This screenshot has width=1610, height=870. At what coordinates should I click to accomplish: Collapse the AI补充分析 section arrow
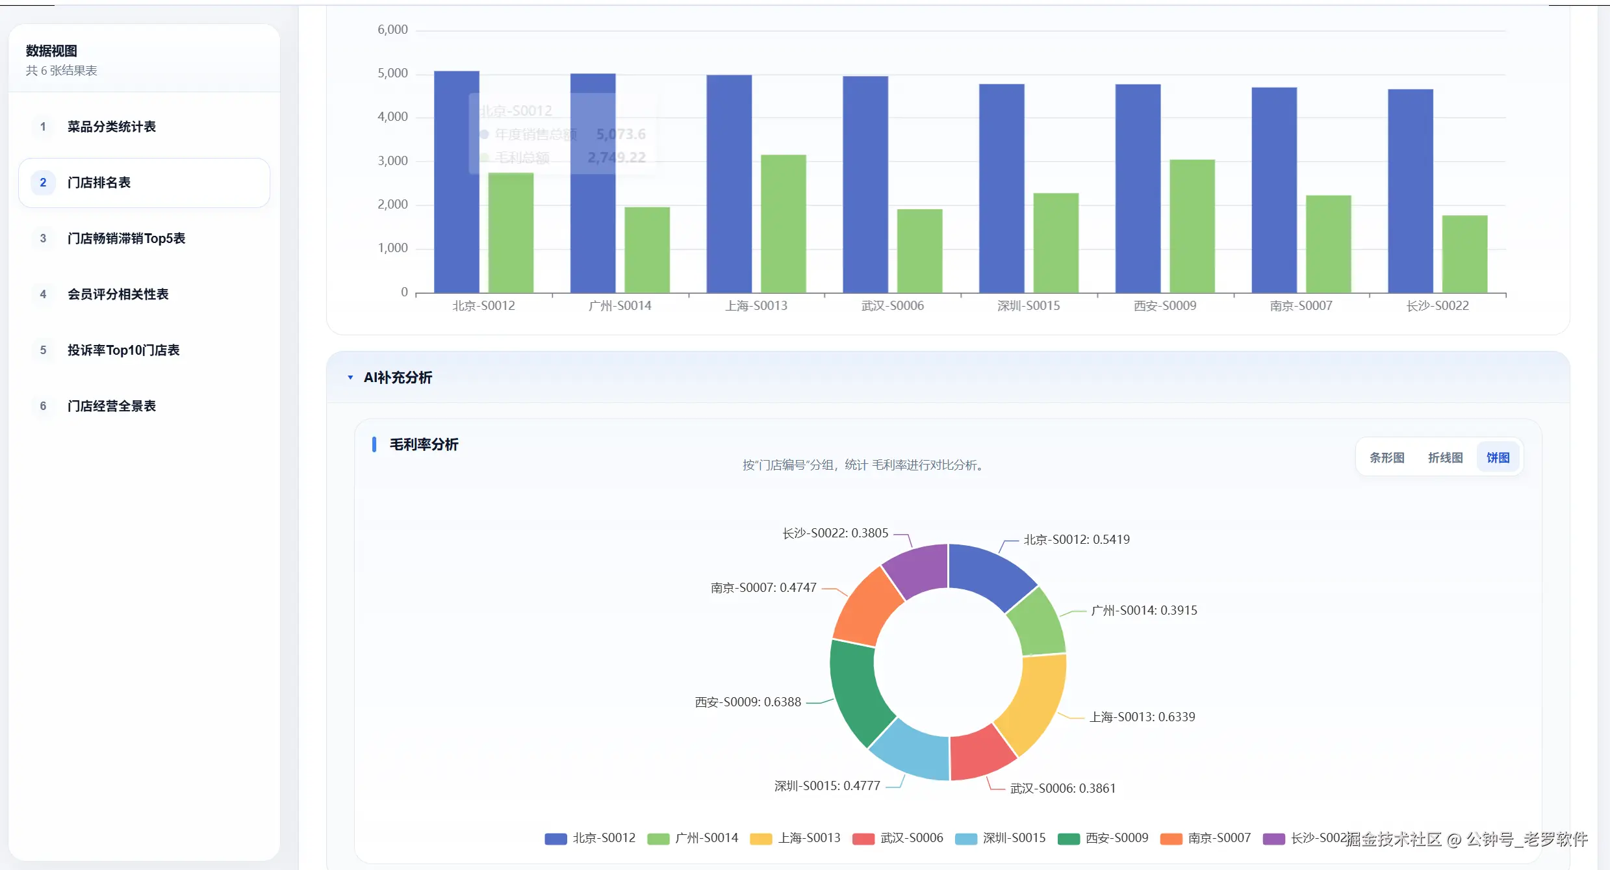(350, 377)
